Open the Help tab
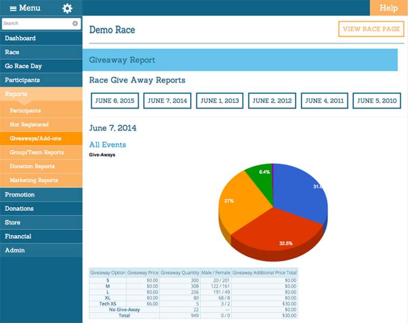This screenshot has width=408, height=323. [x=389, y=8]
